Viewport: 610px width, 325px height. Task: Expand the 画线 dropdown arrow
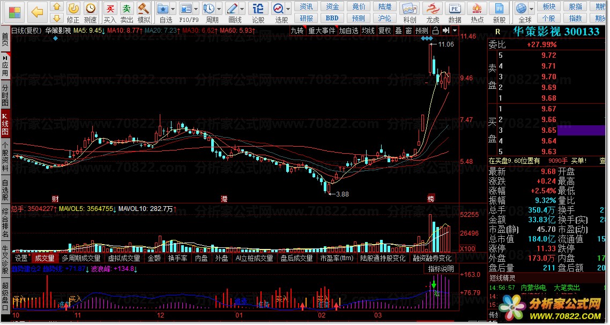pos(242,9)
